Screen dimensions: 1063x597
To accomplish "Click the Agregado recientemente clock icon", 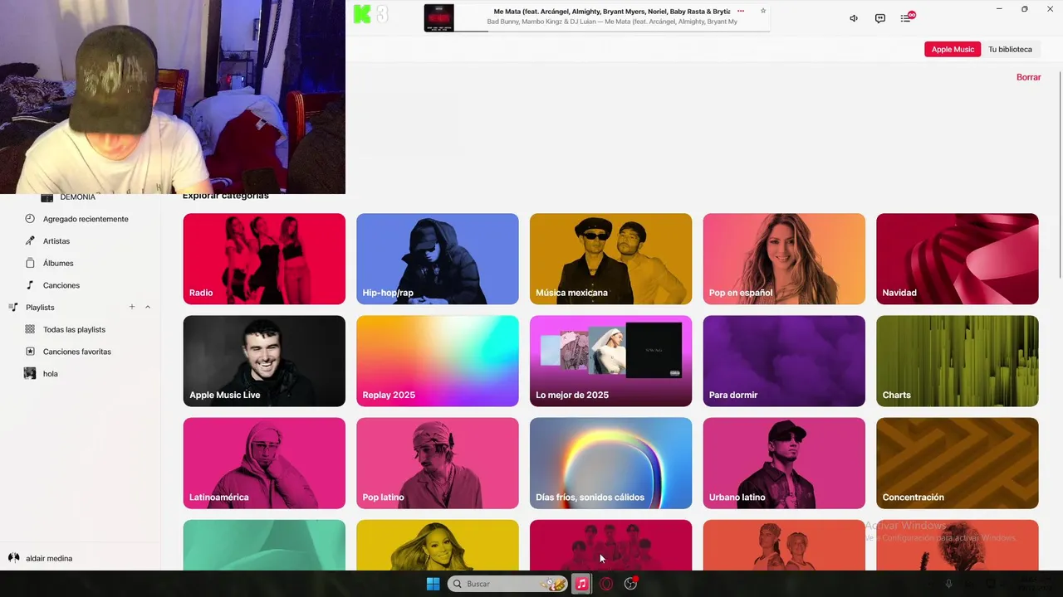I will pos(30,219).
